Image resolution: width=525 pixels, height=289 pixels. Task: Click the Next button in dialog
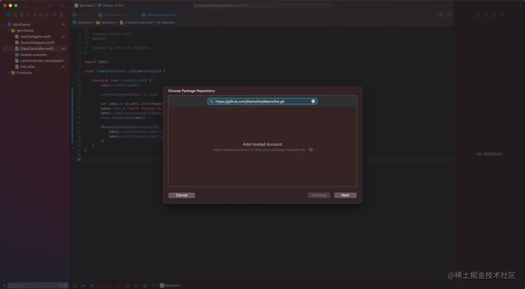pyautogui.click(x=345, y=195)
